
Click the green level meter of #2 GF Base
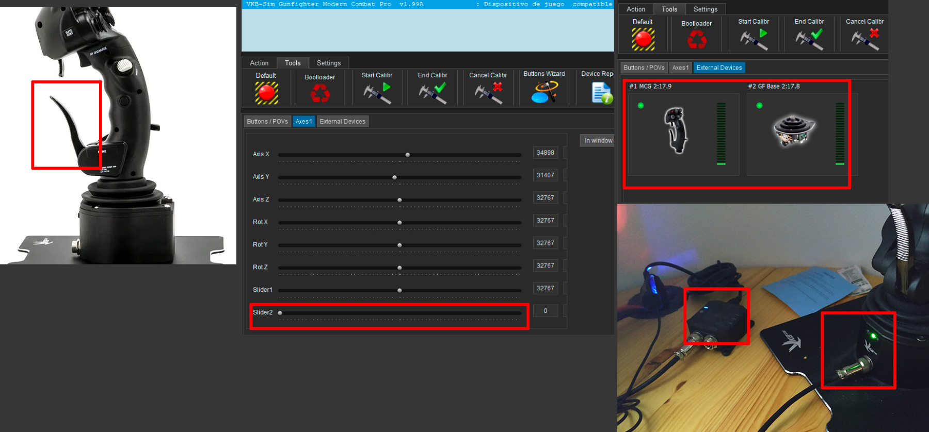click(840, 134)
